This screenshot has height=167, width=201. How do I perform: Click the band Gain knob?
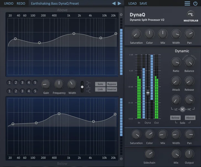46,84
